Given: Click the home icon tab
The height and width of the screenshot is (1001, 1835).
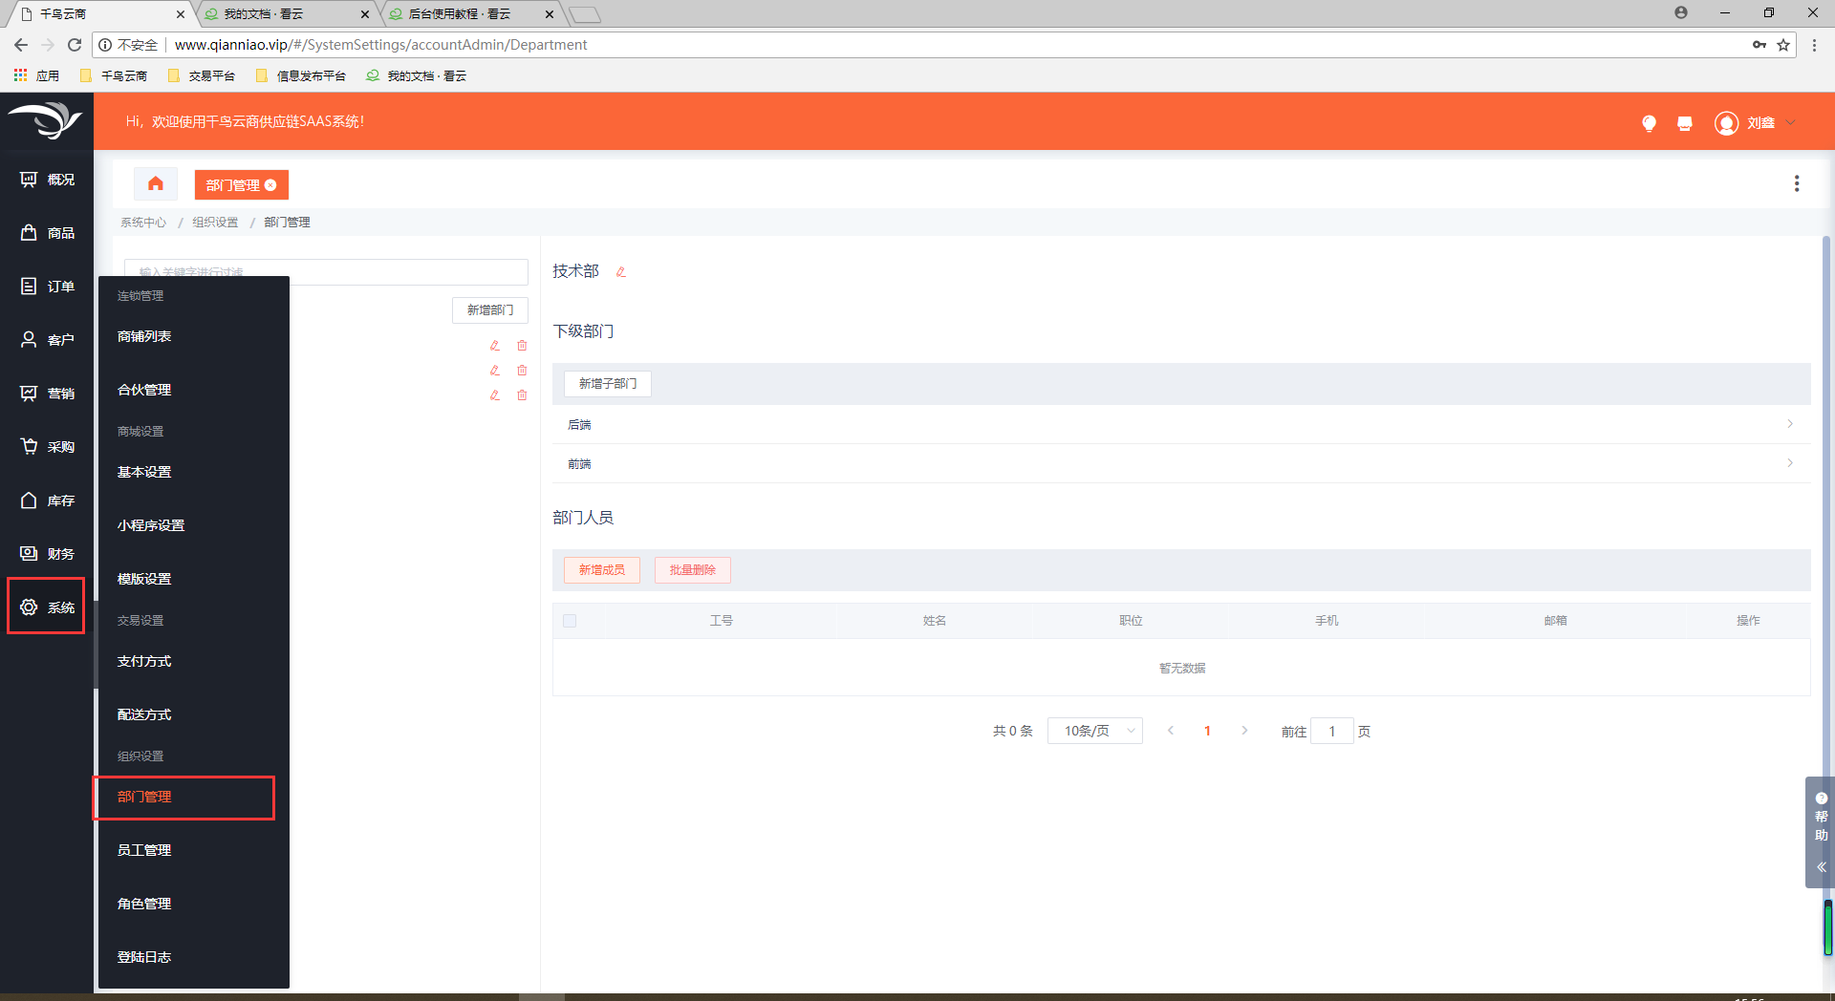Looking at the screenshot, I should click(156, 184).
